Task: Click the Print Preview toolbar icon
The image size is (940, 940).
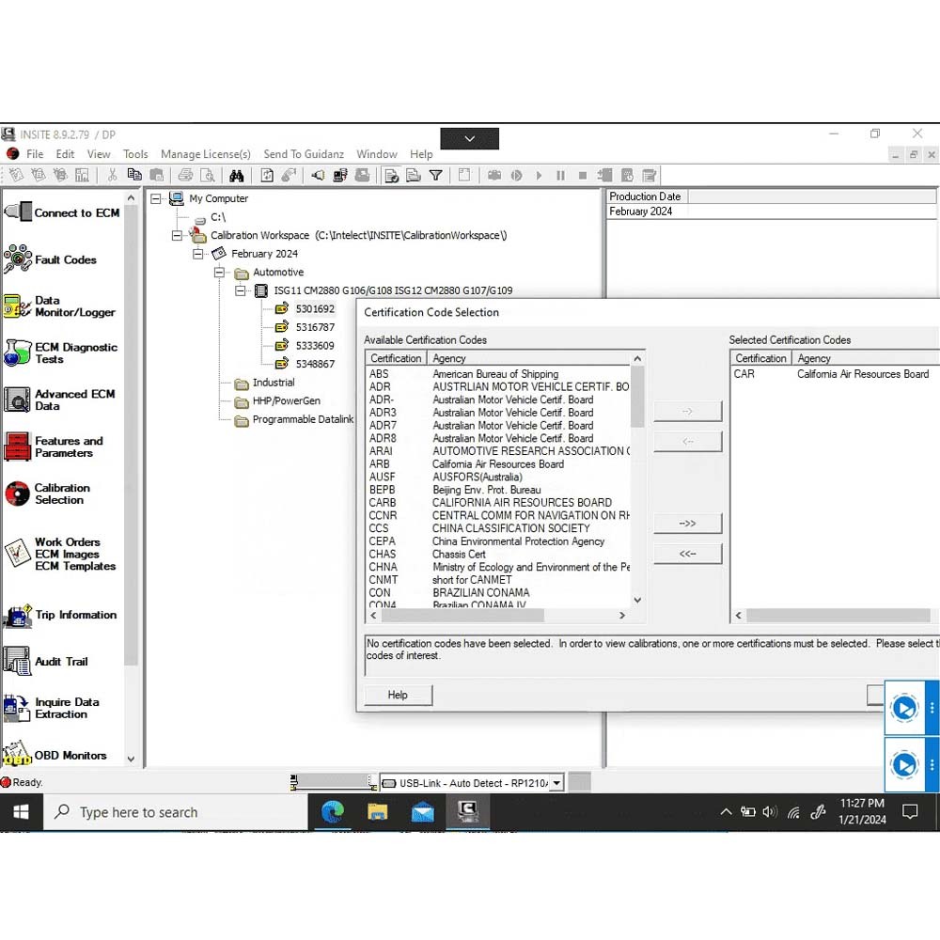Action: [x=208, y=175]
